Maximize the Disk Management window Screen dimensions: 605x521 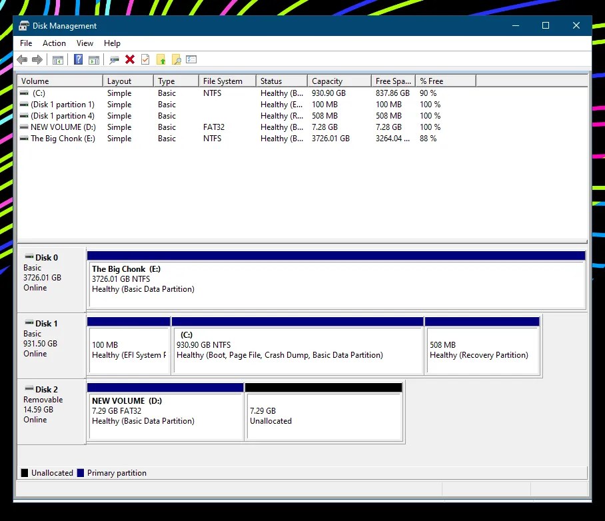tap(546, 25)
